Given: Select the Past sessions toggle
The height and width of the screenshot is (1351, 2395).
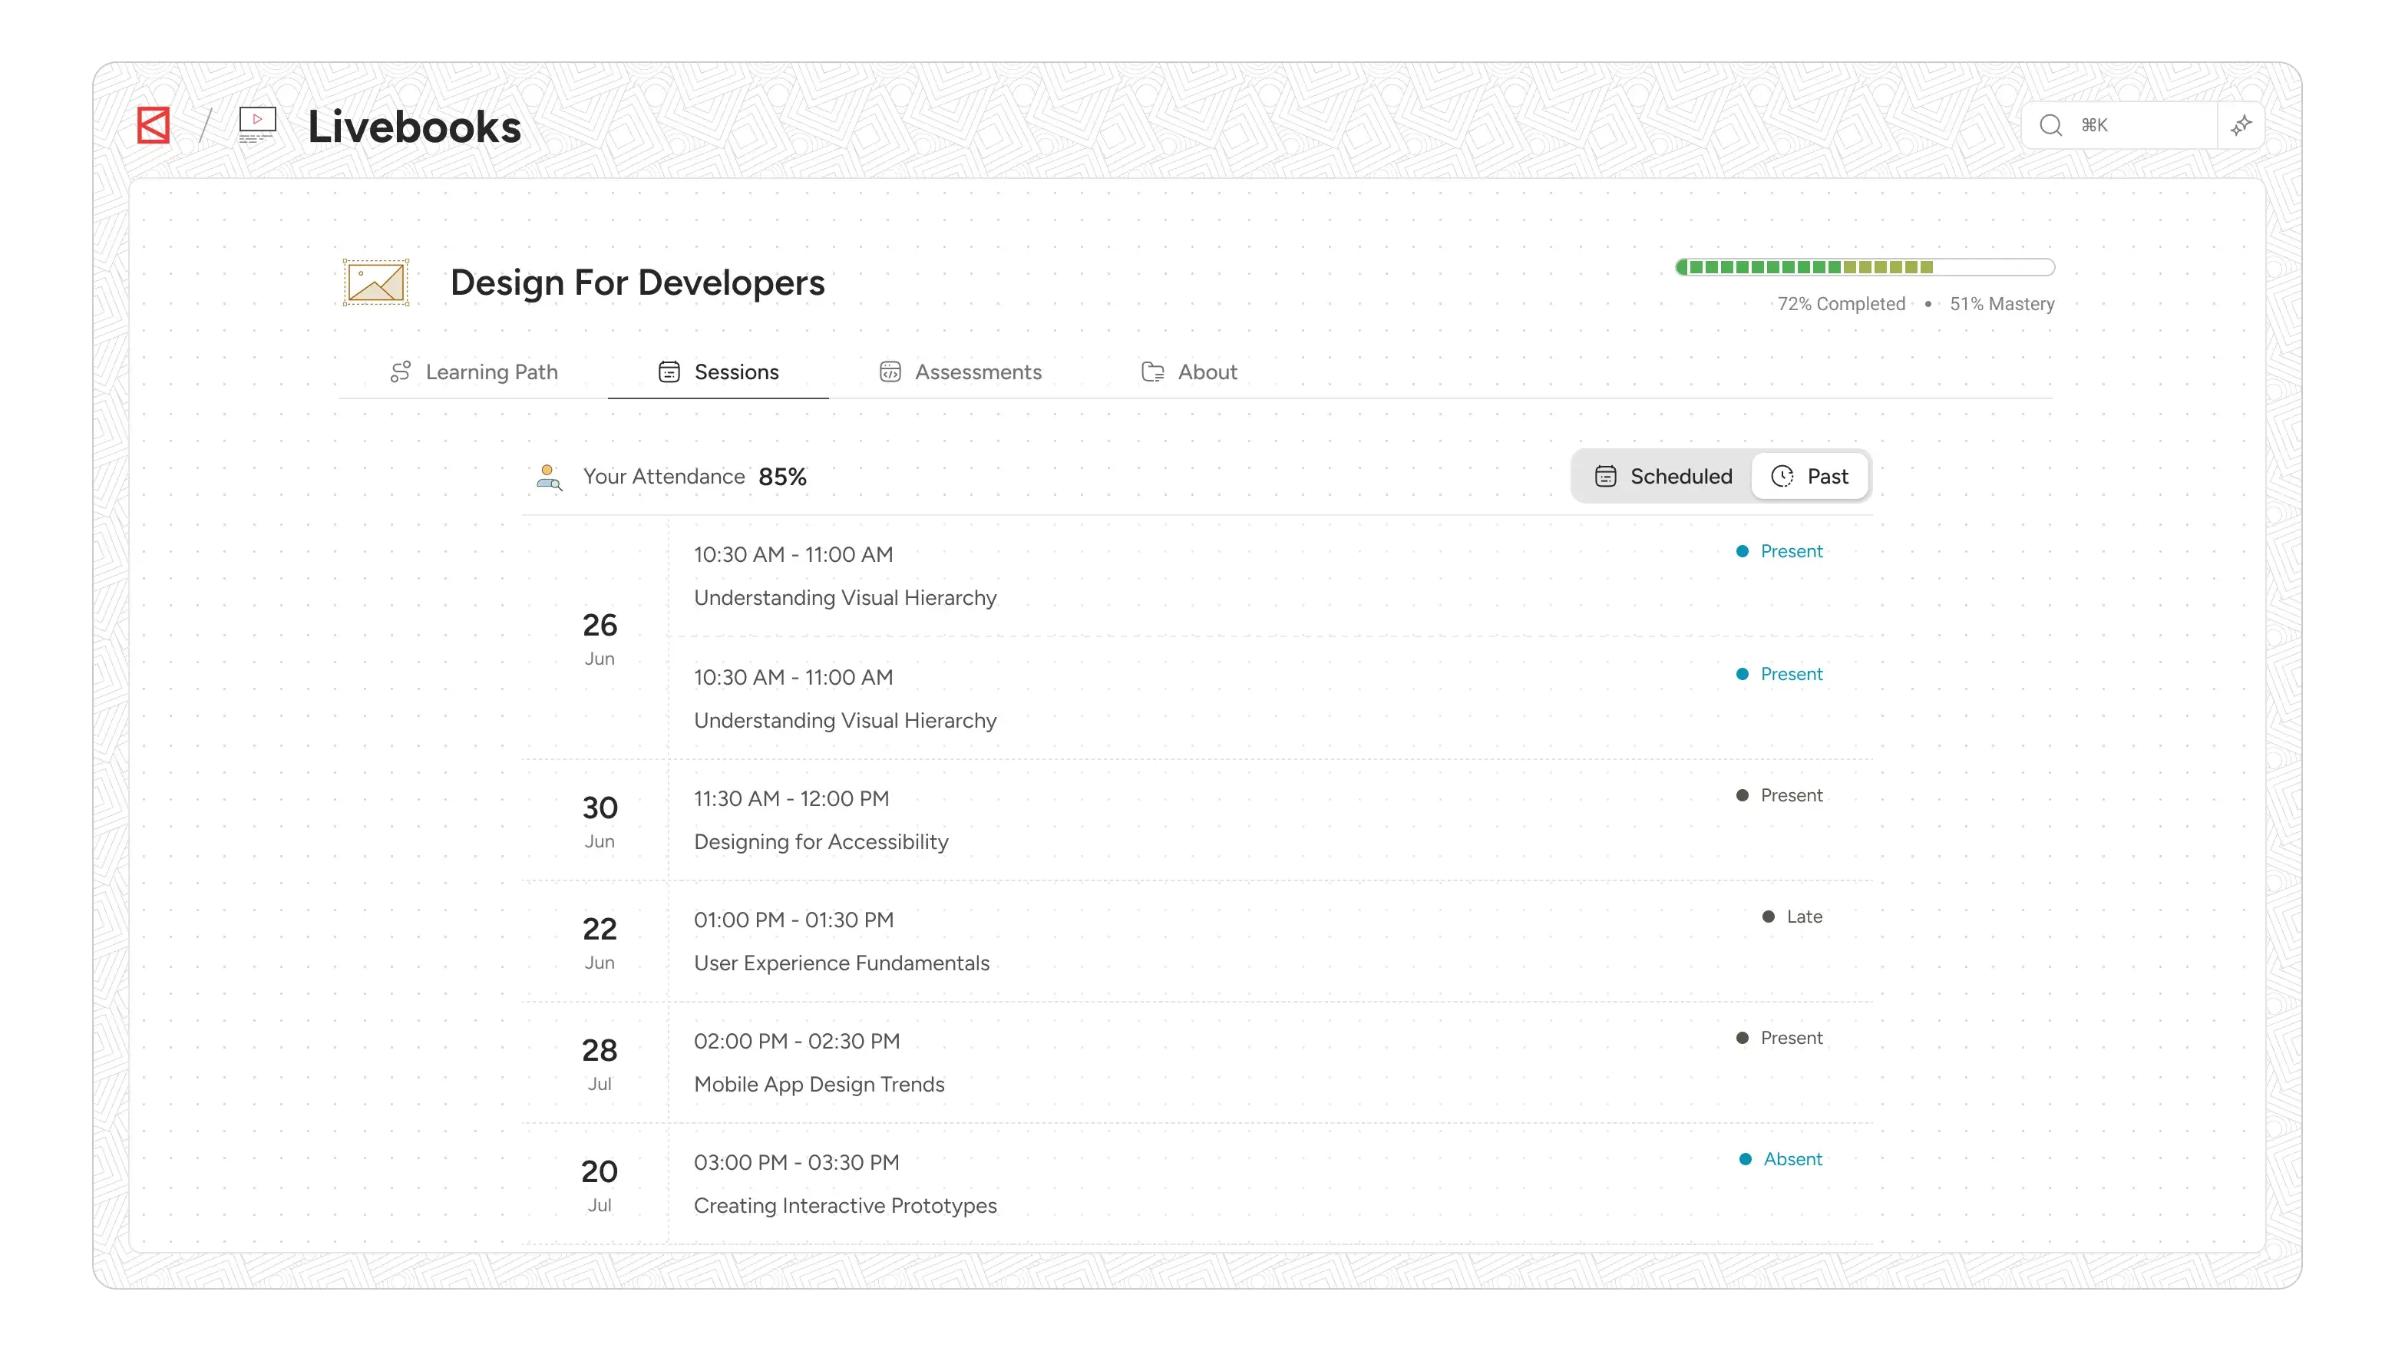Looking at the screenshot, I should point(1809,476).
